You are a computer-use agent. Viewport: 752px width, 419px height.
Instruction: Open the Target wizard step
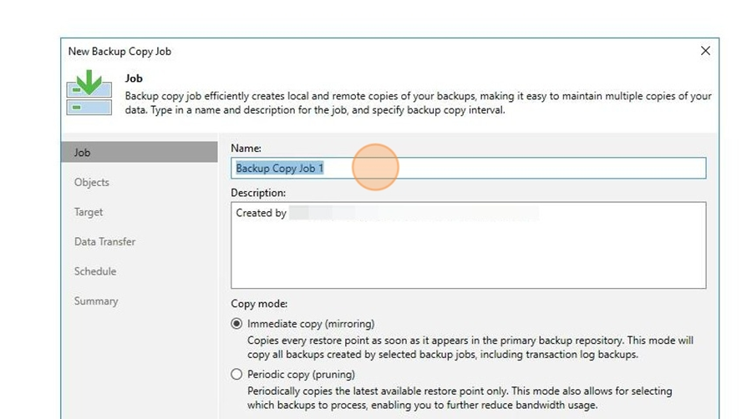point(89,212)
